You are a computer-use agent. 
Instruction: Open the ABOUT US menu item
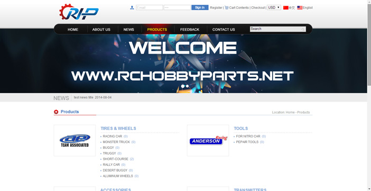(101, 29)
